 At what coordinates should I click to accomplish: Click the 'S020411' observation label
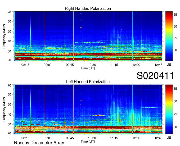155,76
